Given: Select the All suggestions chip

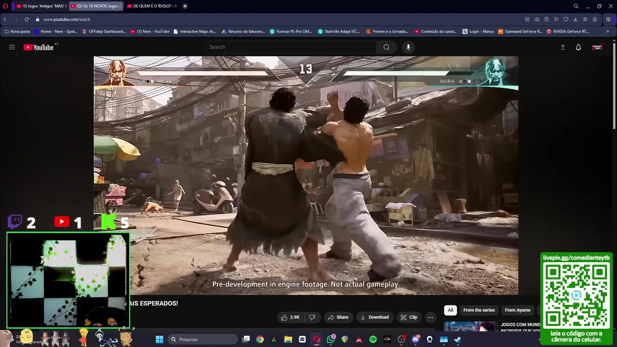Looking at the screenshot, I should (450, 310).
